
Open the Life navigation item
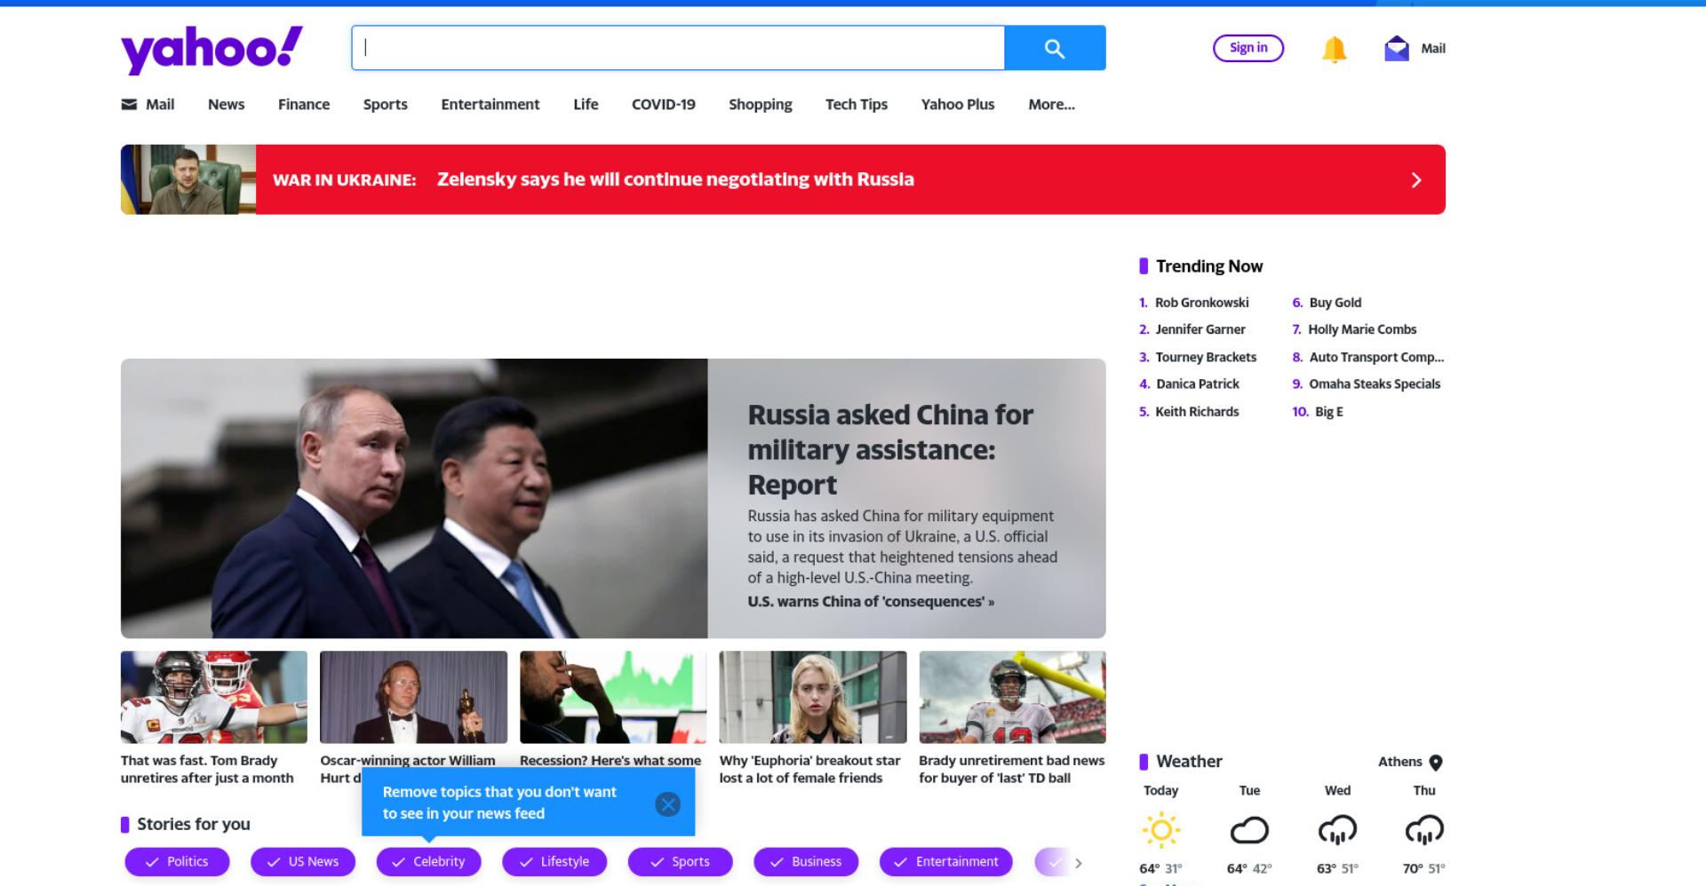[x=586, y=105]
